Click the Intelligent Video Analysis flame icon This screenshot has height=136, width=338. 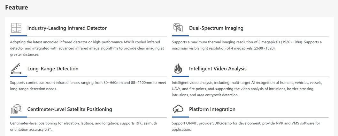[x=178, y=68]
